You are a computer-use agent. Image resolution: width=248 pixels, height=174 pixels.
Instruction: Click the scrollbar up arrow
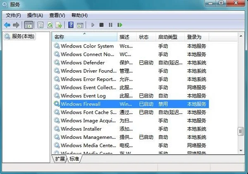[241, 36]
